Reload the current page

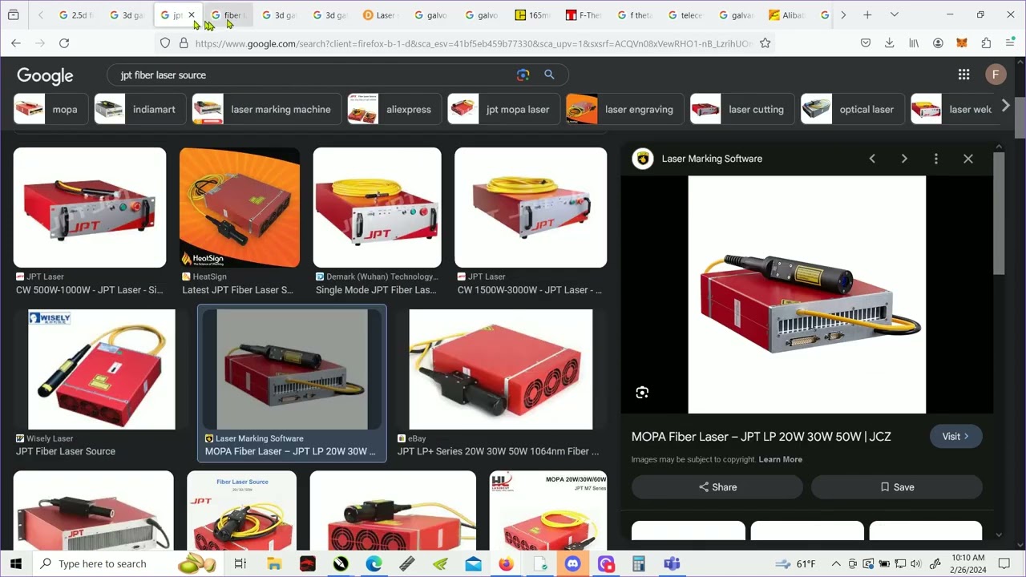pyautogui.click(x=64, y=43)
